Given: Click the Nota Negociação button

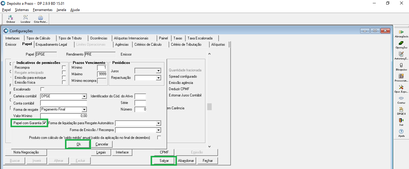Looking at the screenshot, I should pyautogui.click(x=26, y=152).
